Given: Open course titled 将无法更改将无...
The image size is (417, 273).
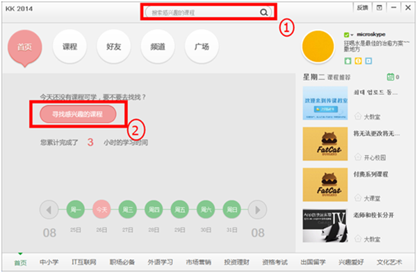Looking at the screenshot, I should [x=376, y=133].
